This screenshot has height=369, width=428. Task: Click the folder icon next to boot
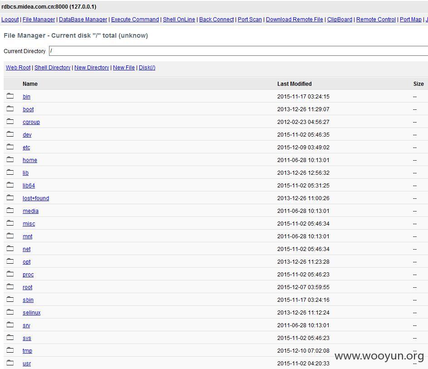coord(10,108)
